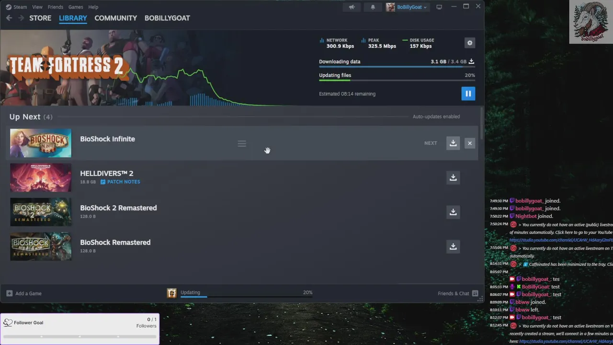
Task: Download BioShock Infinite now icon
Action: tap(453, 143)
